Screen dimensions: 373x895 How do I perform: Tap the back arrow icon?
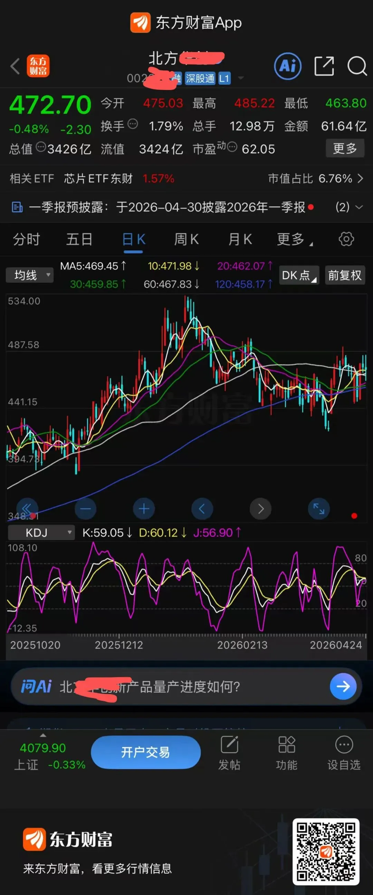coord(15,66)
